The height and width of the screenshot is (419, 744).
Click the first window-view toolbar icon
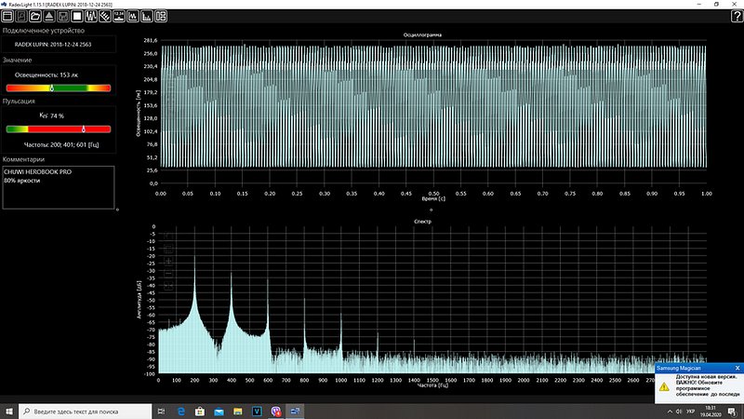coord(7,16)
